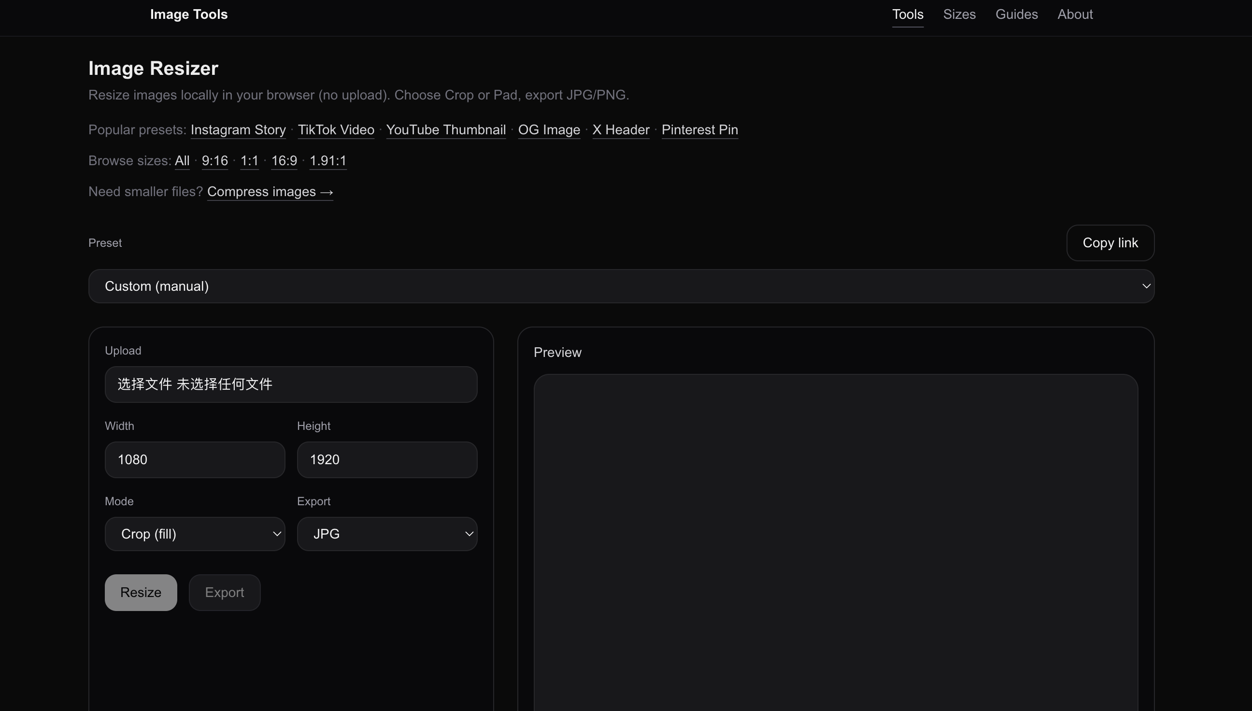
Task: Click the Resize button
Action: (x=141, y=592)
